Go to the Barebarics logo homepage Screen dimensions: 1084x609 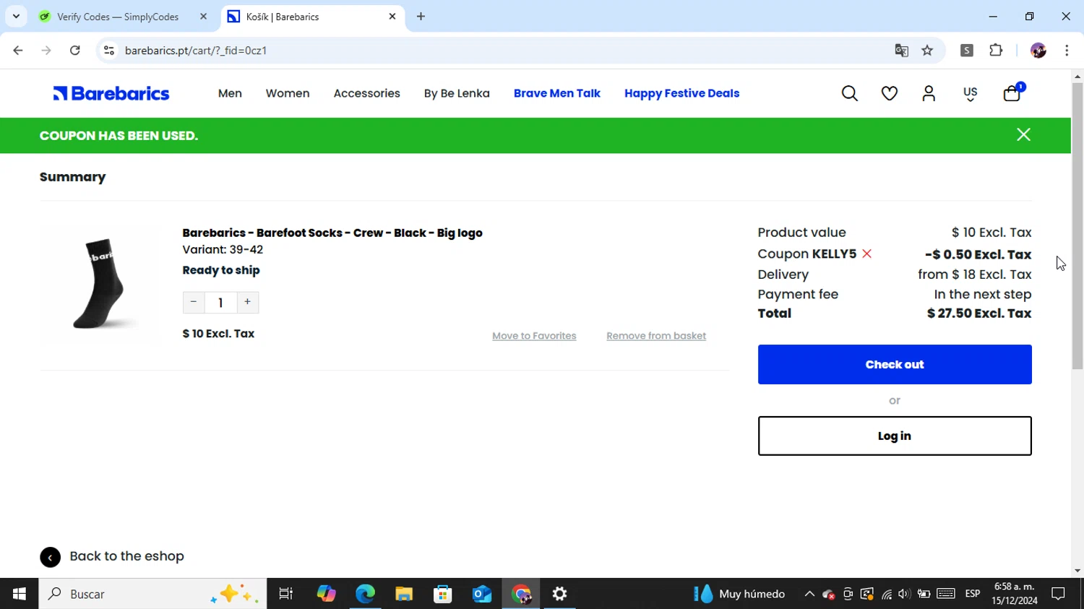(x=111, y=93)
